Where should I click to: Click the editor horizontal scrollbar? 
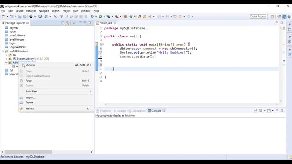(191, 104)
